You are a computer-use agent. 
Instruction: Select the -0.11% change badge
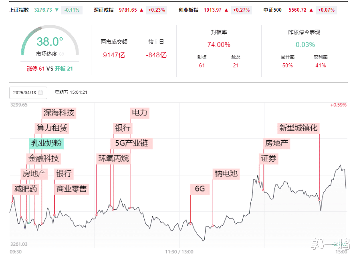(x=72, y=10)
